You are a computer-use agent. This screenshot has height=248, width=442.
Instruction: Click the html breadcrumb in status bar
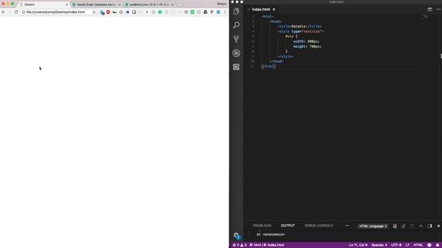click(x=256, y=245)
